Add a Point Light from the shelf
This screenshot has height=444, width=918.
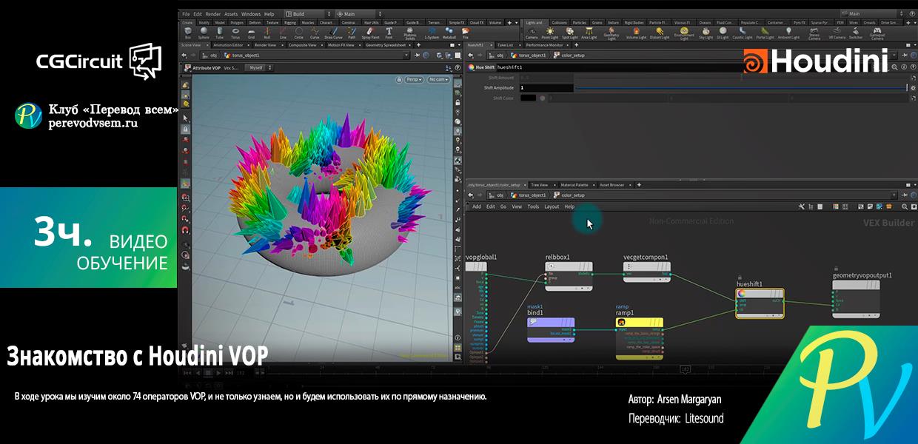(550, 33)
